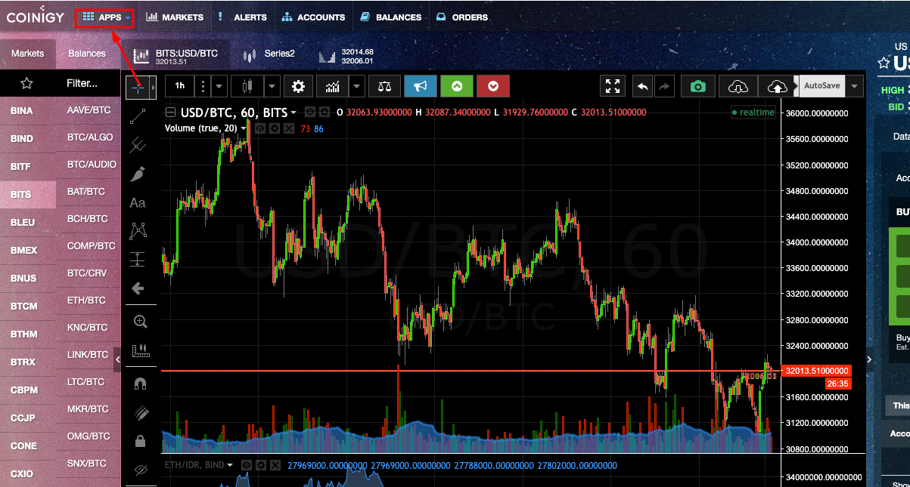
Task: Select the Series2 chart tab
Action: point(270,55)
